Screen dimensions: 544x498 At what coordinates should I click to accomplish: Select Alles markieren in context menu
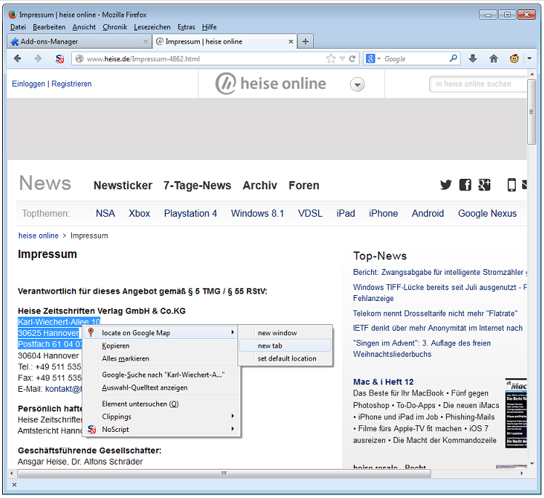pos(161,358)
